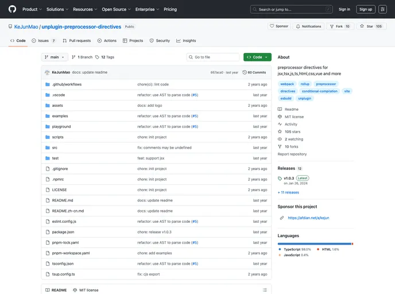Click the eye icon beside 2 watching

pyautogui.click(x=280, y=139)
